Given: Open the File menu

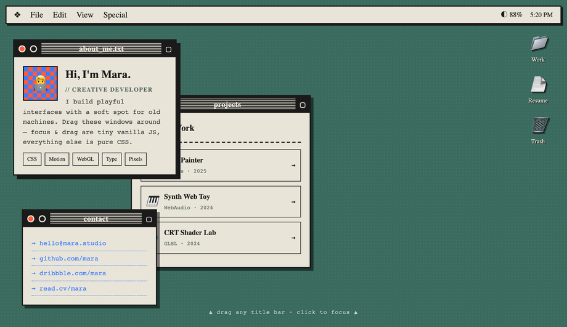Looking at the screenshot, I should 36,15.
